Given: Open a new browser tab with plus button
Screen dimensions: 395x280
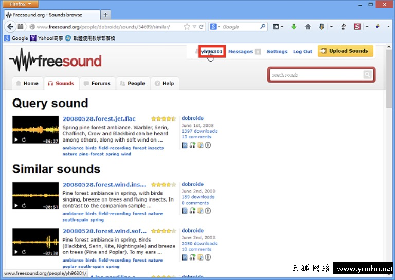Looking at the screenshot, I should [x=105, y=15].
